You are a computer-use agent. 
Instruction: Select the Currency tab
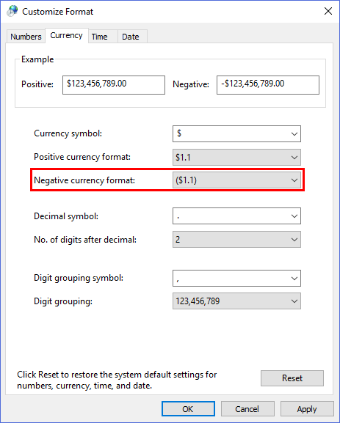67,35
